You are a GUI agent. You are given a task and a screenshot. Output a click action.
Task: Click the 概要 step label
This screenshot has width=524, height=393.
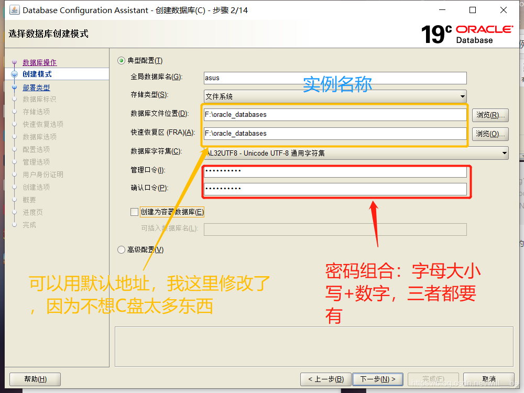coord(29,200)
